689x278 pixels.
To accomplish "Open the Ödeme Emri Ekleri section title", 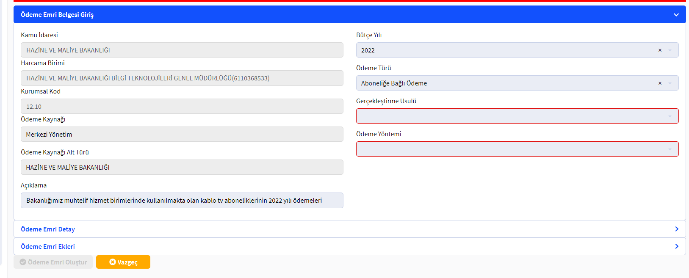I will [x=48, y=246].
